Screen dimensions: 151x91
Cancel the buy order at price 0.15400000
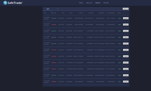coord(126,75)
